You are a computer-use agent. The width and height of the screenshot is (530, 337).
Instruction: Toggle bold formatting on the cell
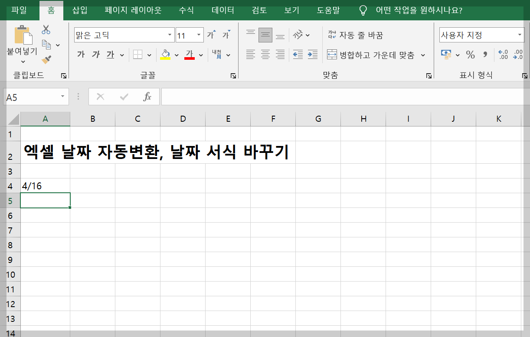coord(80,55)
